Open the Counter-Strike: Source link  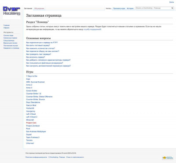click(x=36, y=99)
